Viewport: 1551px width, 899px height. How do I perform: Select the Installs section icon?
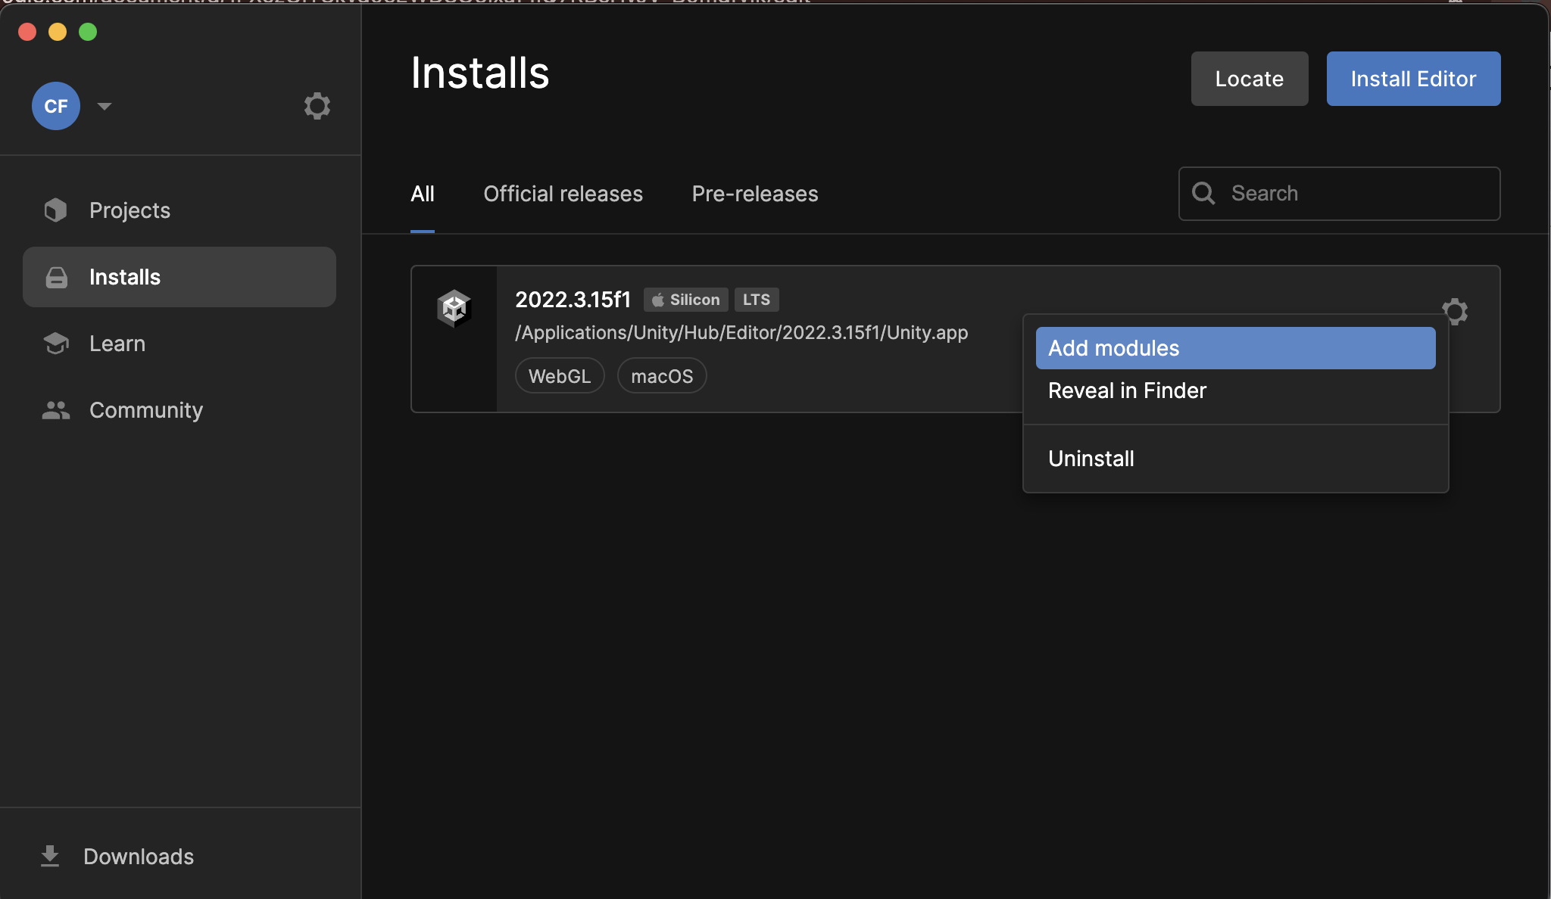click(x=56, y=276)
